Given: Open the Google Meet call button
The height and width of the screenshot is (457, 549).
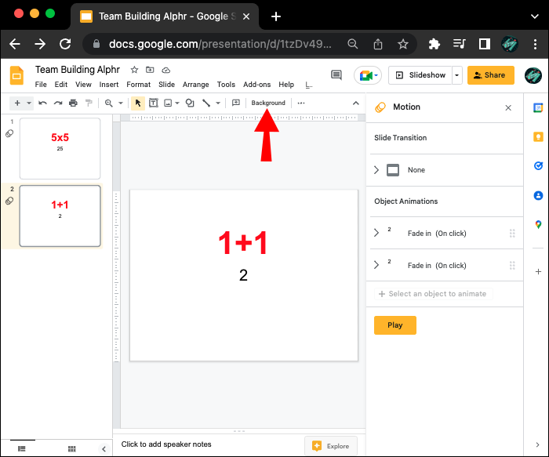Looking at the screenshot, I should click(x=368, y=75).
